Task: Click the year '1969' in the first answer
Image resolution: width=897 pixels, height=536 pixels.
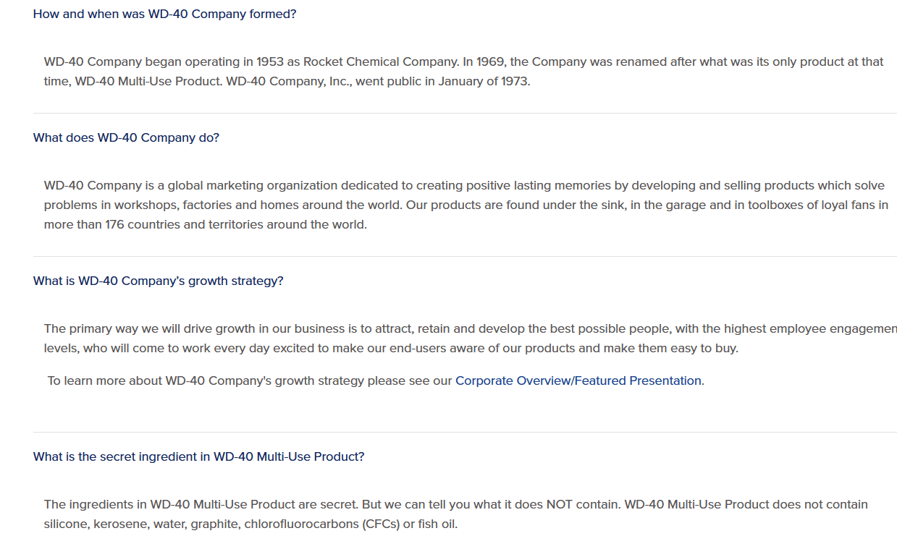Action: click(x=491, y=61)
